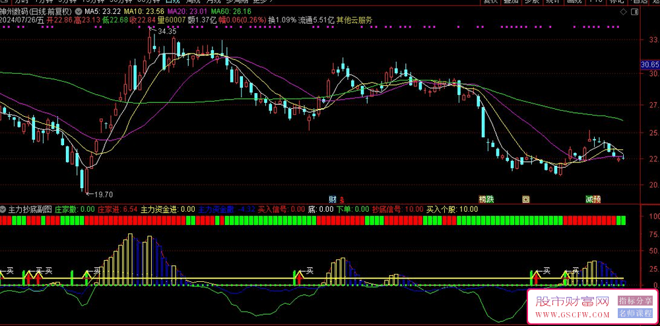Click the 买入个股: 10.00 value

point(452,209)
